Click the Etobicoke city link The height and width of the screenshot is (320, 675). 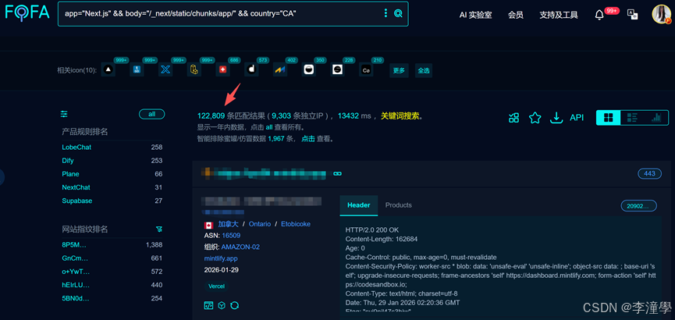pyautogui.click(x=296, y=224)
